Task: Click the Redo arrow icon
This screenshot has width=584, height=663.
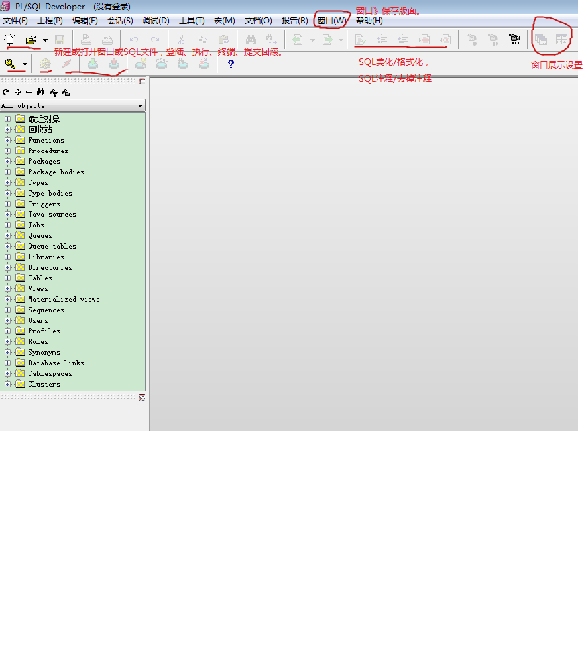Action: coord(155,40)
